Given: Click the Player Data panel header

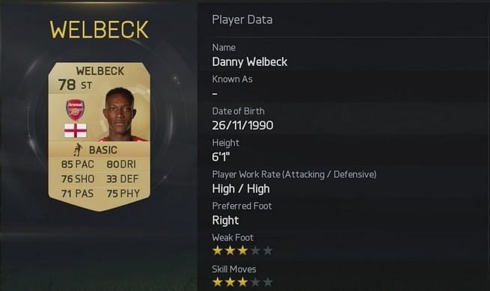Looking at the screenshot, I should pos(242,19).
